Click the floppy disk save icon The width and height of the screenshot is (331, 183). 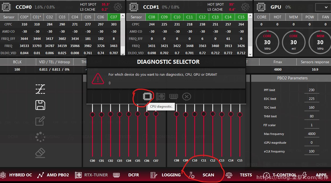40,105
